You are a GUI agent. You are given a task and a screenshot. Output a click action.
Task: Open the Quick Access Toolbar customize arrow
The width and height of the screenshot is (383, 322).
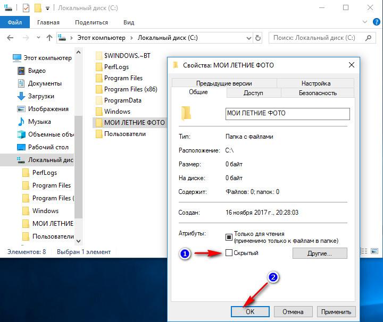(48, 9)
